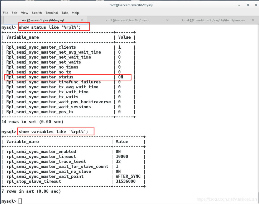
Task: Open the File menu
Action: click(6, 13)
